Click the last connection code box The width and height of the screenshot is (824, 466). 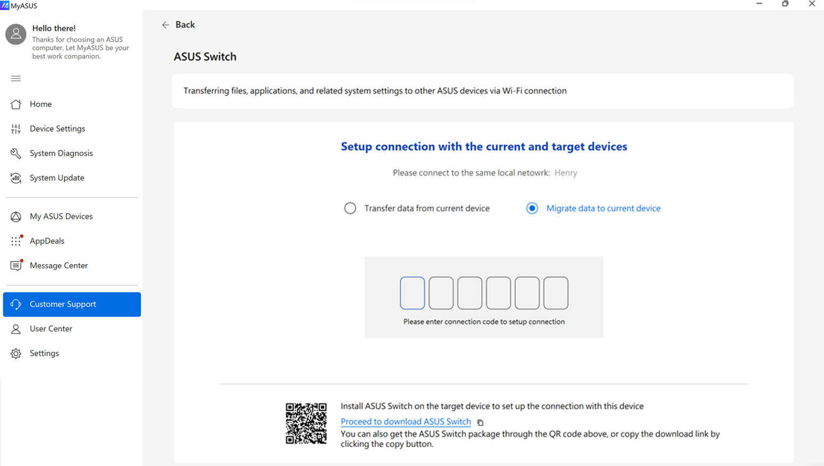[556, 293]
